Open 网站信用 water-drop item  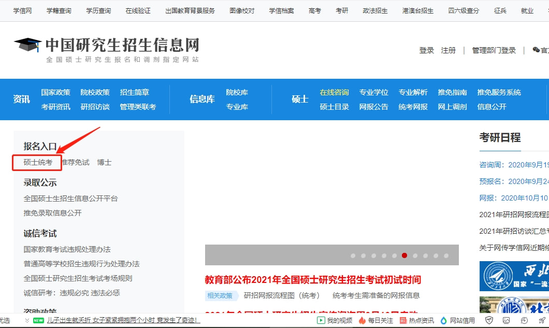(x=458, y=320)
